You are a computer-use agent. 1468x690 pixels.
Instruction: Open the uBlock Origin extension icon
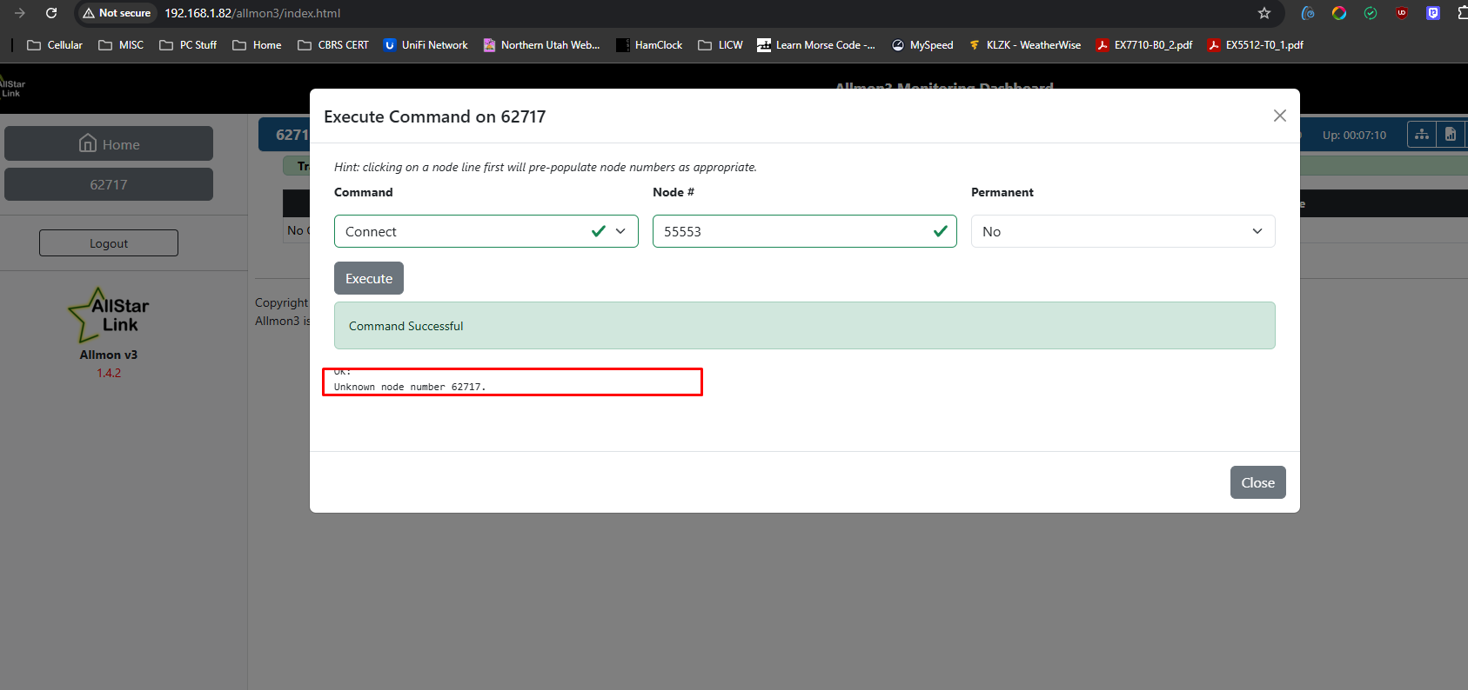coord(1402,13)
